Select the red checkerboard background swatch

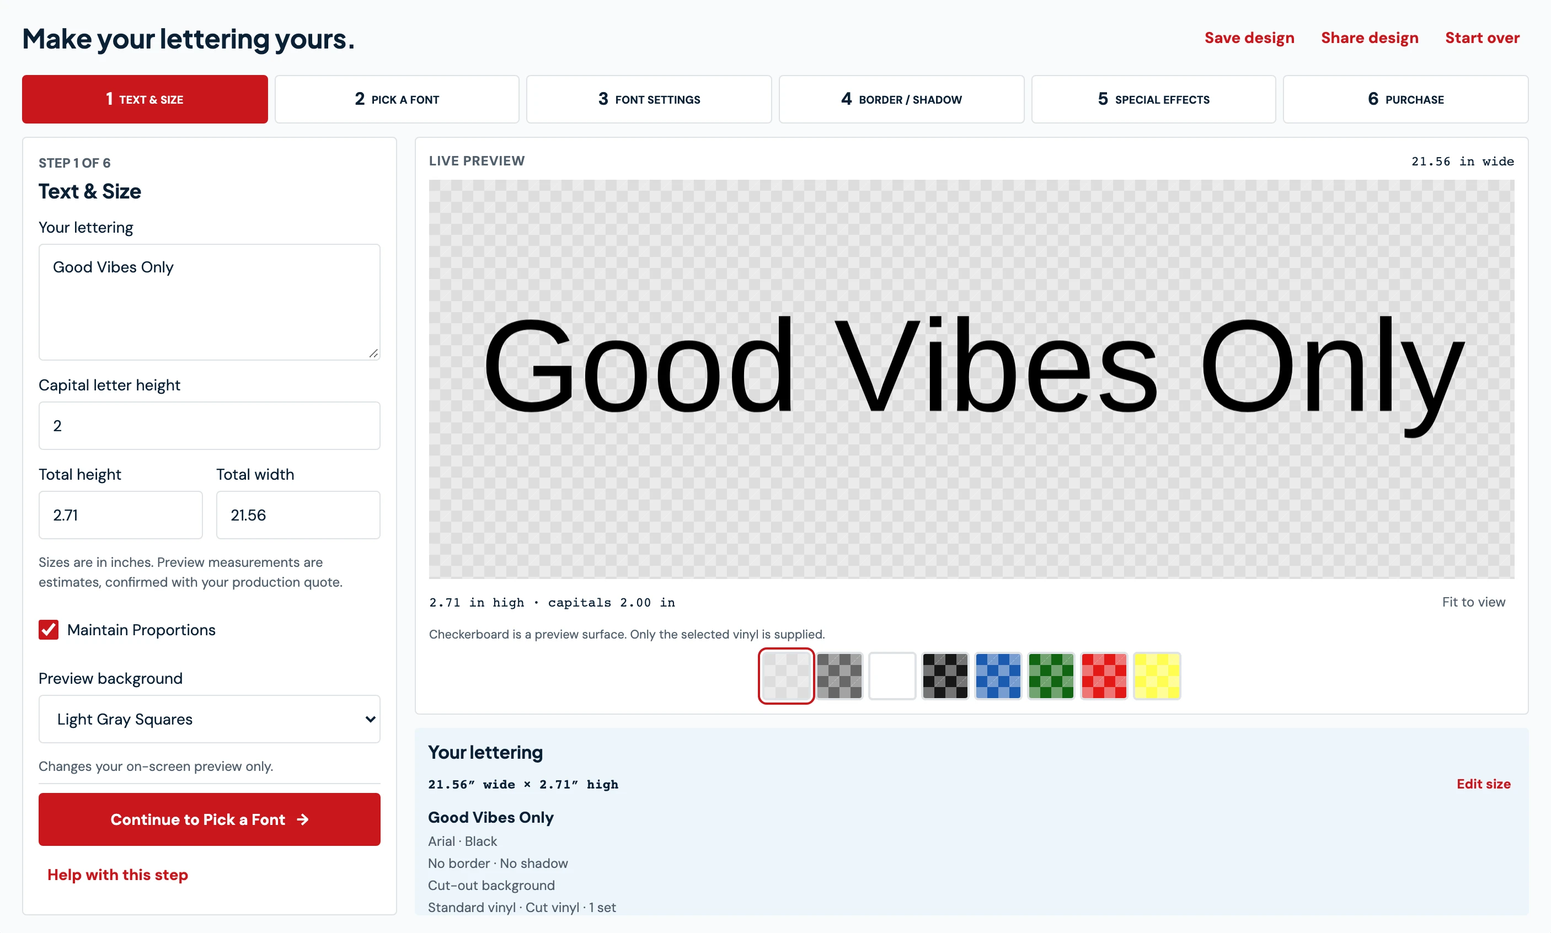tap(1104, 676)
